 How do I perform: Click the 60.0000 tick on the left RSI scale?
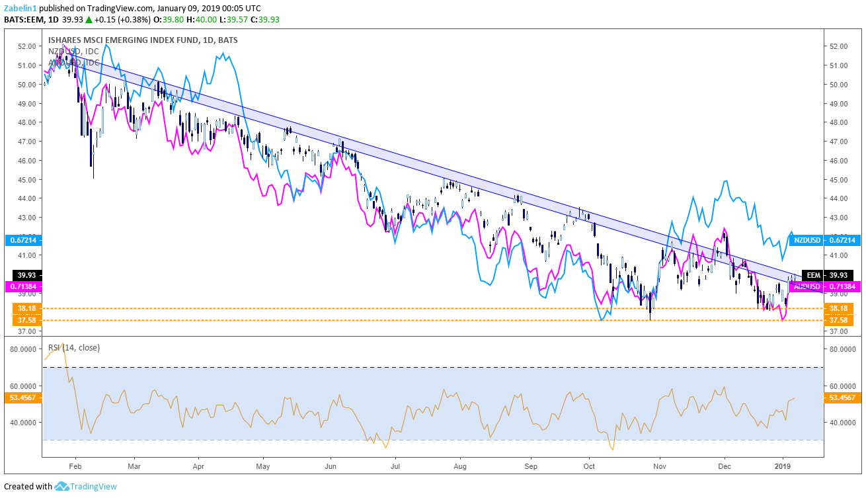tap(22, 386)
